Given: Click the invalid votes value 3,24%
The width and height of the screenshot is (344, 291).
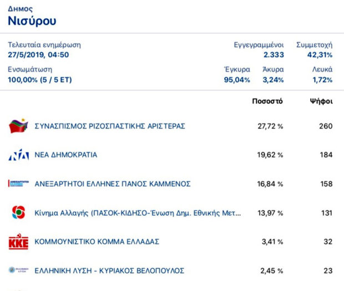Looking at the screenshot, I should [x=274, y=80].
